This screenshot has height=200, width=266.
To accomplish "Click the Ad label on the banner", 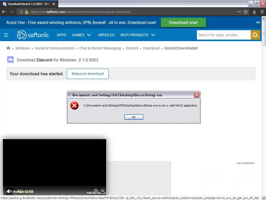I will pos(258,22).
